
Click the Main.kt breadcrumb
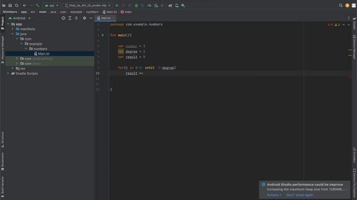pyautogui.click(x=110, y=12)
